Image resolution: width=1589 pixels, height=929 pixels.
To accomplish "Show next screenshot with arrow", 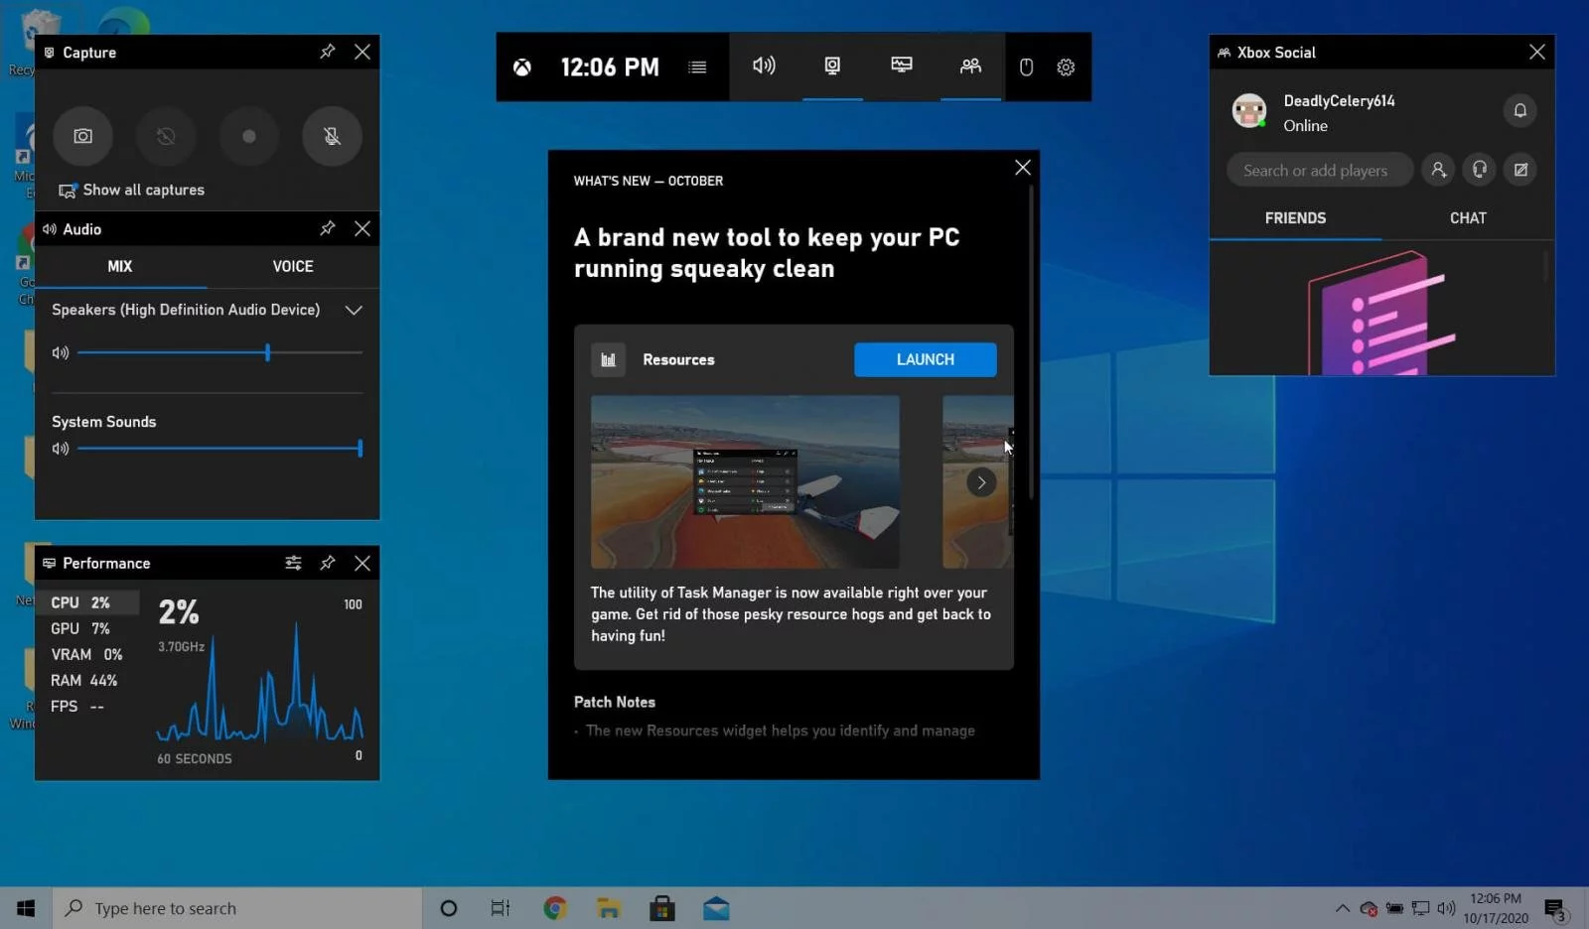I will (x=981, y=482).
